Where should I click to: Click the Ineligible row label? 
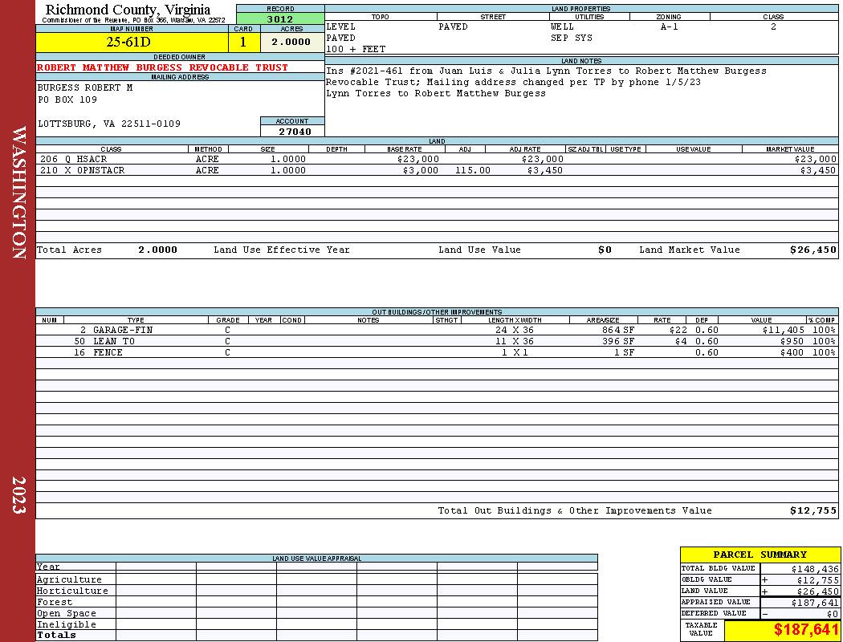pos(66,625)
